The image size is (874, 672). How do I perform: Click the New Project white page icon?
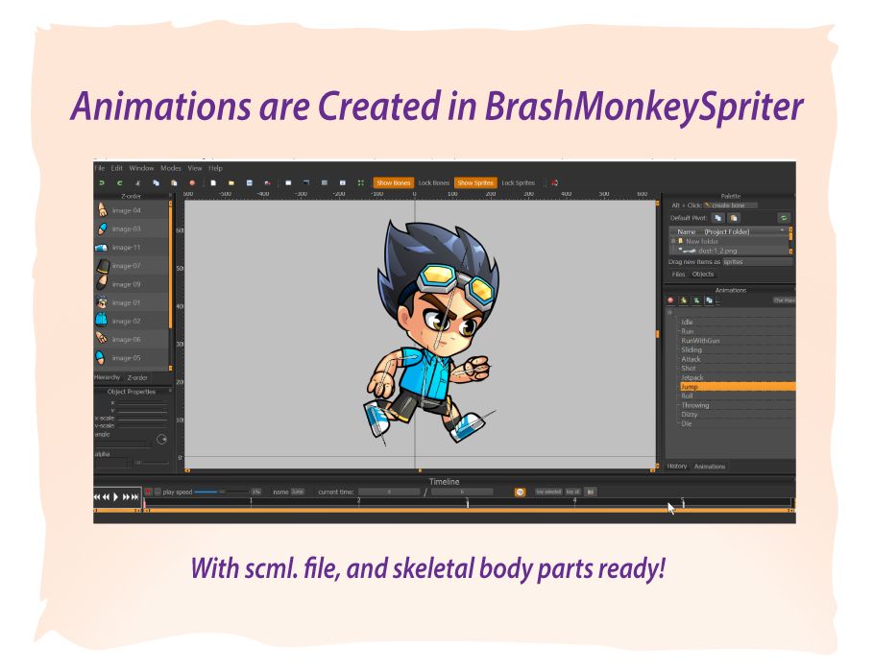[213, 182]
